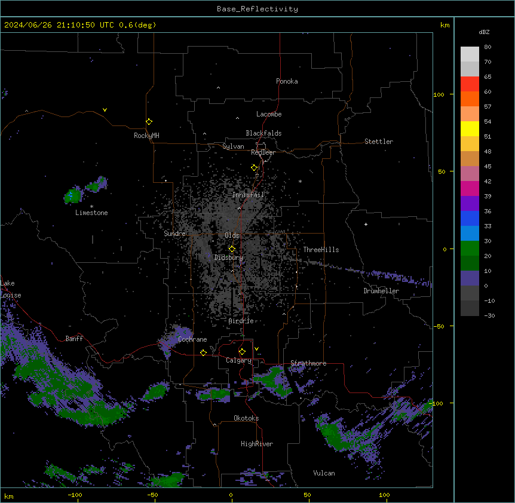
Task: Select the yellow diamond marker between Olds and Didsbury
Action: pos(232,249)
